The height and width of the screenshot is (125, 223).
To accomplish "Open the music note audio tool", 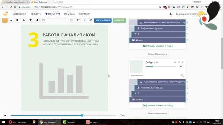I will pyautogui.click(x=37, y=20).
